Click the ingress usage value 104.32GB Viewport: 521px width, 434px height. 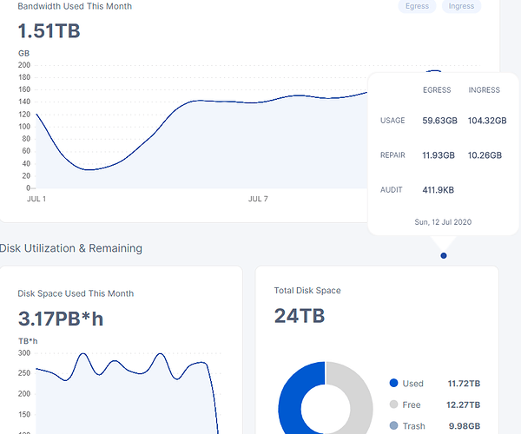click(487, 121)
